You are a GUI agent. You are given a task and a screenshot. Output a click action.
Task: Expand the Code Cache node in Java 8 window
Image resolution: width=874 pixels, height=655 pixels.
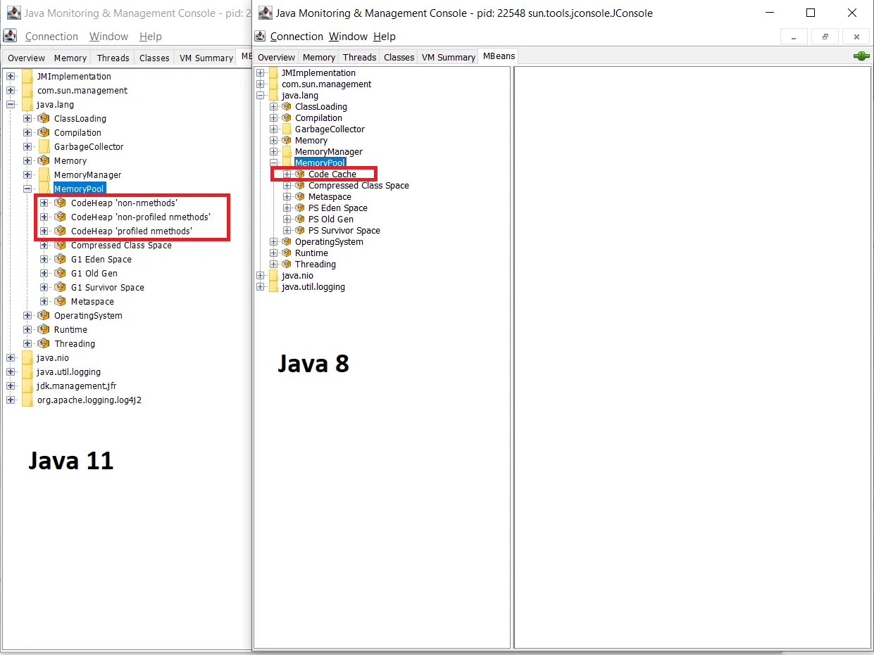coord(287,174)
